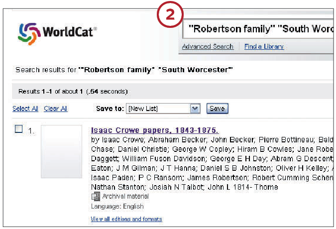Screen dimensions: 336x229
Task: Click the Search results for heading text
Action: [124, 70]
